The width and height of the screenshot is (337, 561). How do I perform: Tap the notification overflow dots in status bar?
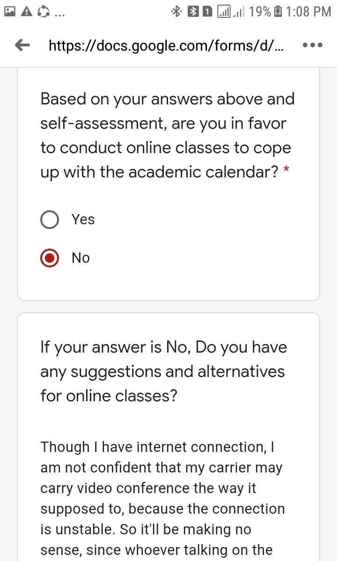(60, 15)
